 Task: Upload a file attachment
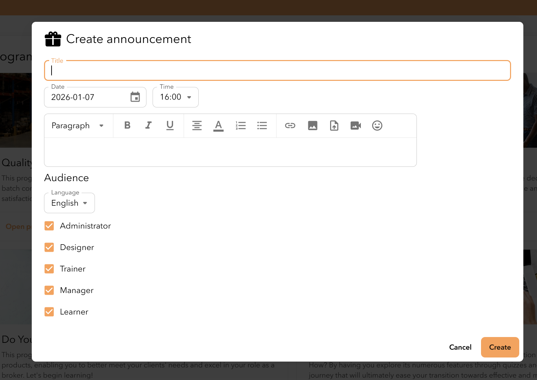(334, 126)
